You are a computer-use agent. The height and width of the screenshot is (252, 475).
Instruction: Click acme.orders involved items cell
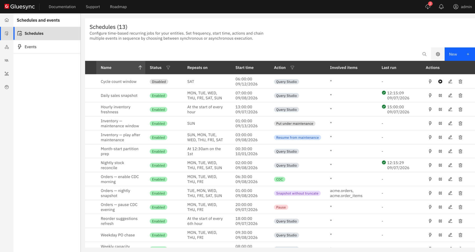coord(346,193)
